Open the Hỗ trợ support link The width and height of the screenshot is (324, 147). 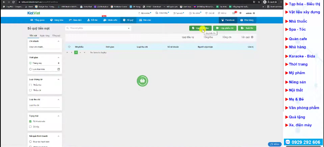[x=222, y=13]
